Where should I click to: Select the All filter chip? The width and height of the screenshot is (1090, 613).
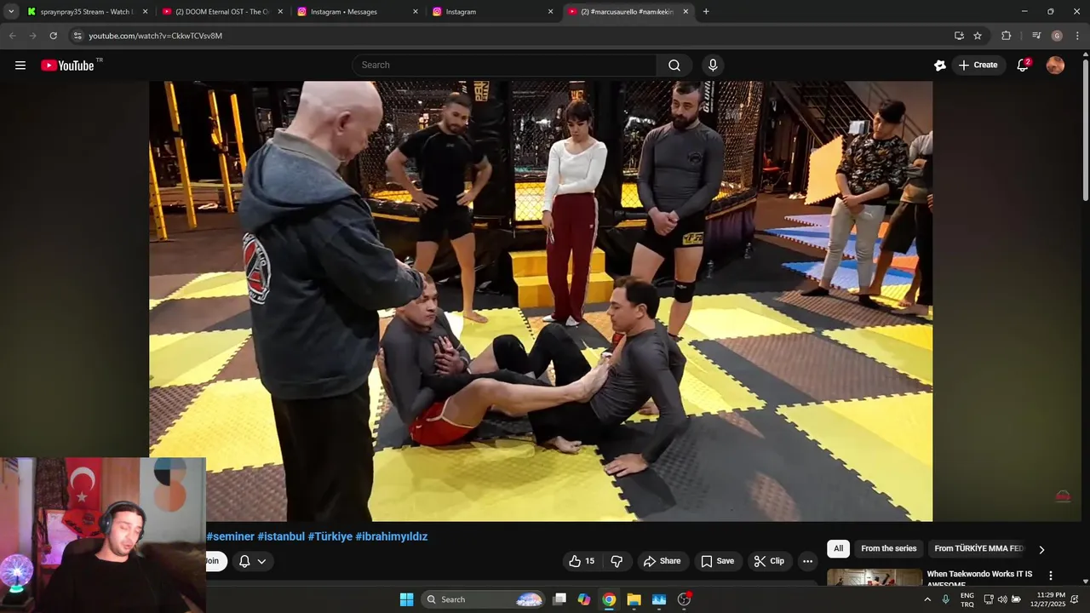point(838,548)
